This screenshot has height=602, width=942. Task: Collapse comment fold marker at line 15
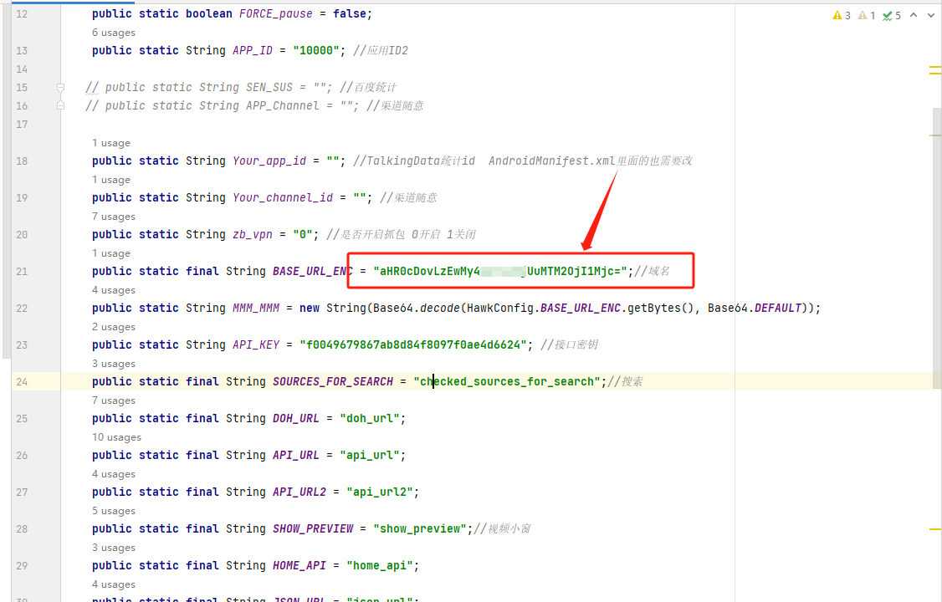click(61, 88)
